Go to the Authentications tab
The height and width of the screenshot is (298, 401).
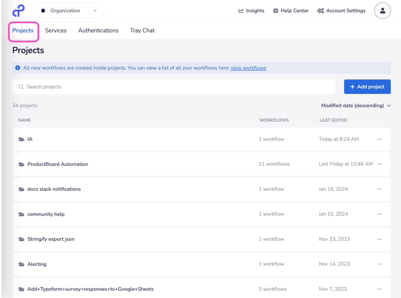[98, 31]
